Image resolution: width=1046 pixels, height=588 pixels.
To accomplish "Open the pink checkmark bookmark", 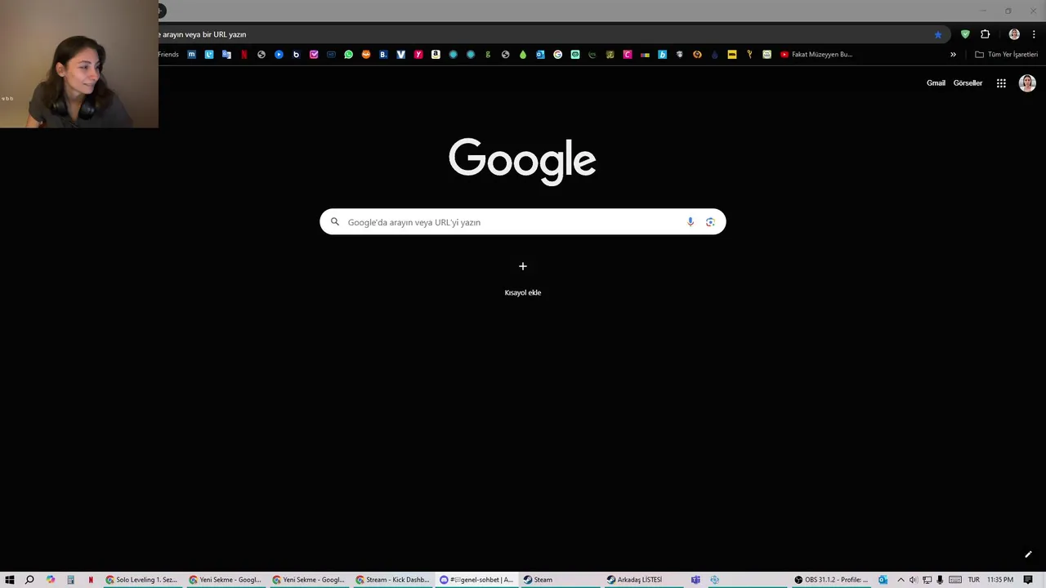I will tap(314, 55).
